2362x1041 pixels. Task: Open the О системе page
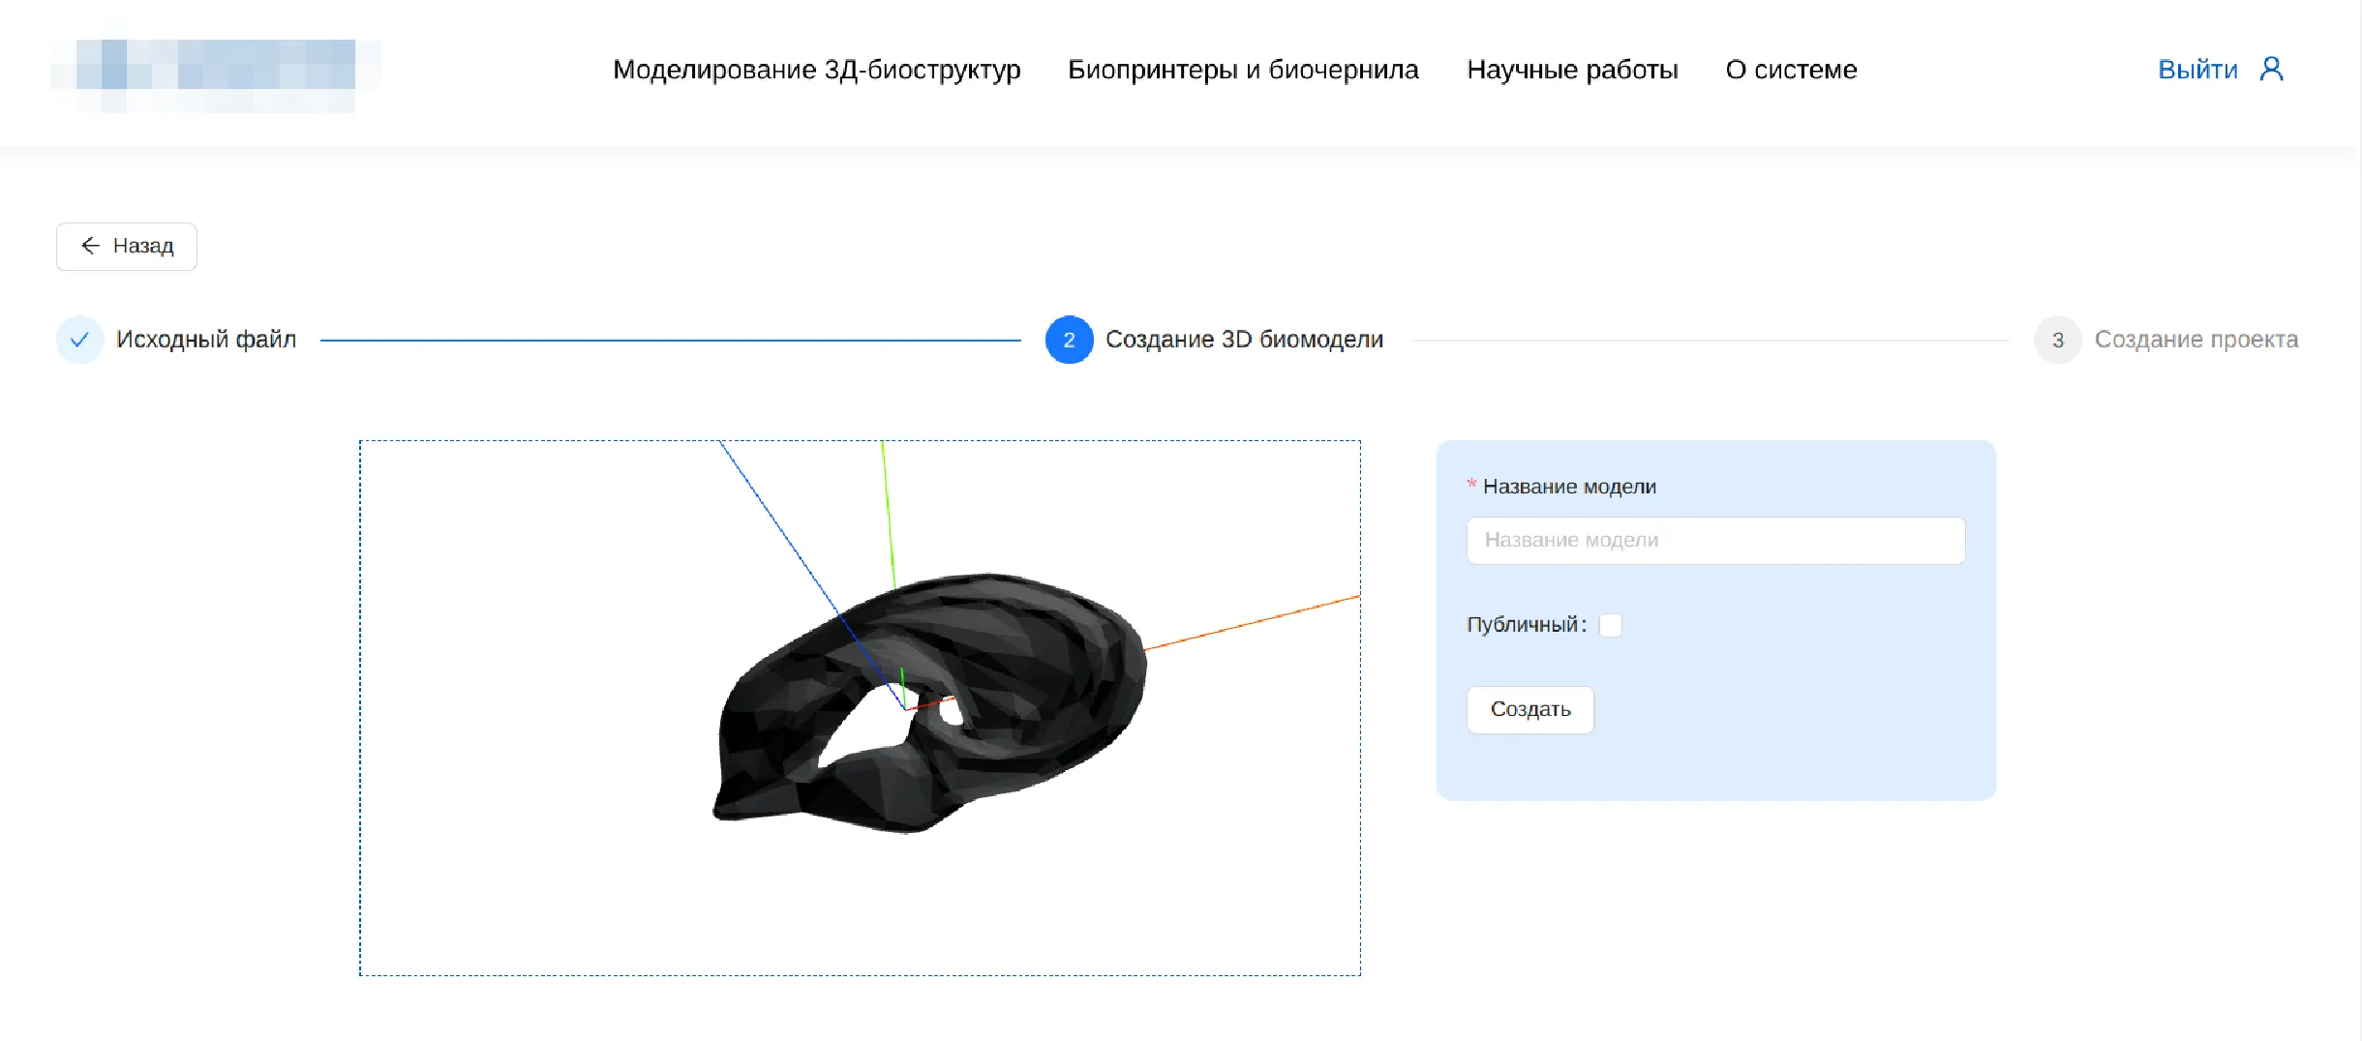[1791, 70]
